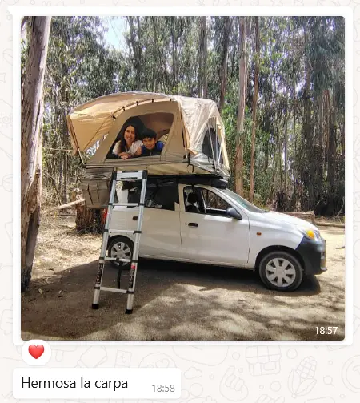
Task: Click the car's side mirror
Action: (234, 213)
